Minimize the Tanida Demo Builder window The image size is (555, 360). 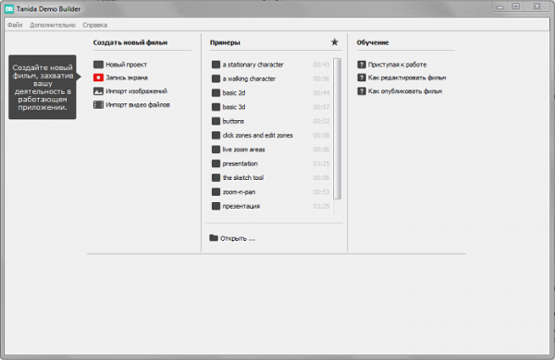[500, 6]
